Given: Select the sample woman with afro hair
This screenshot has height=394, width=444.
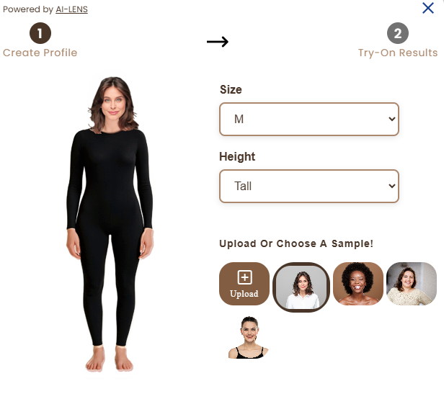Looking at the screenshot, I should tap(358, 284).
